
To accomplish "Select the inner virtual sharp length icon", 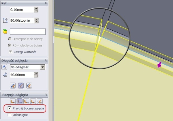I will click(21, 85).
